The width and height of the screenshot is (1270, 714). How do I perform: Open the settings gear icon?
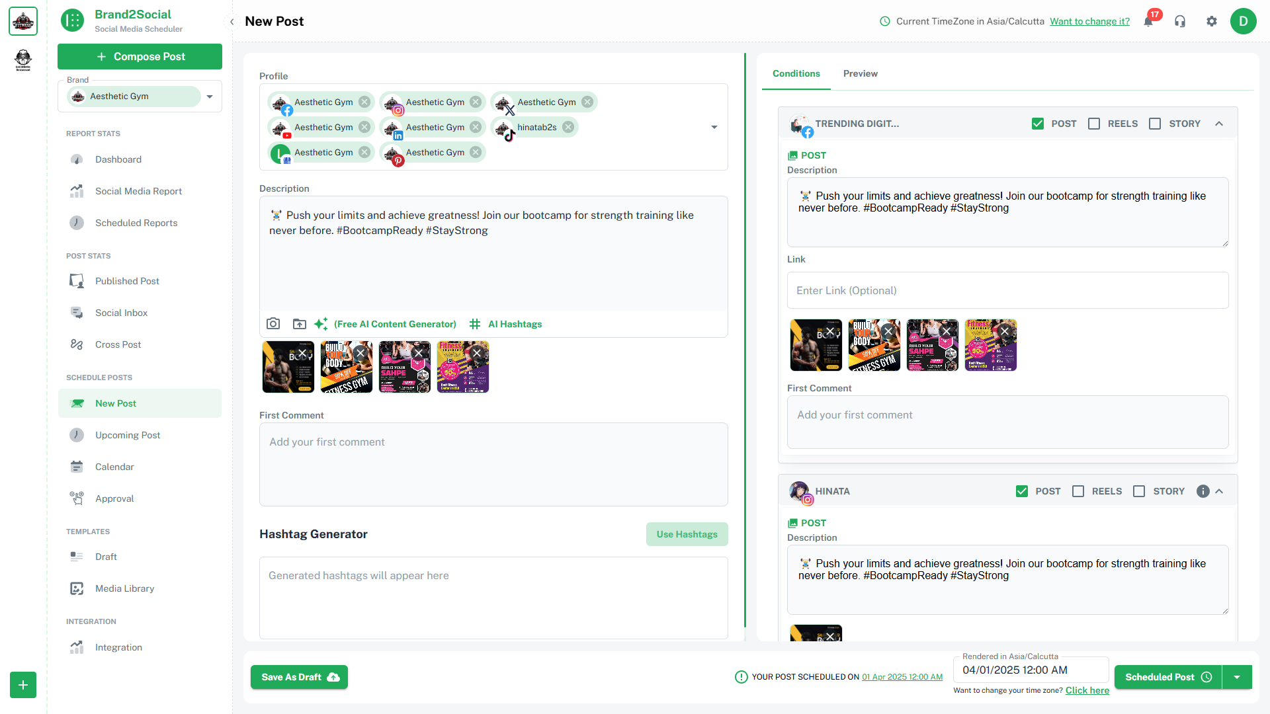pos(1212,21)
